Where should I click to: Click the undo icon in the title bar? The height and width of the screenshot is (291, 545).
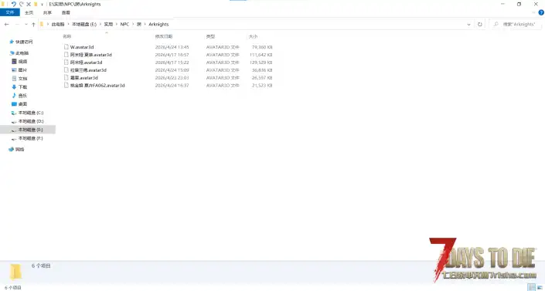(x=14, y=4)
